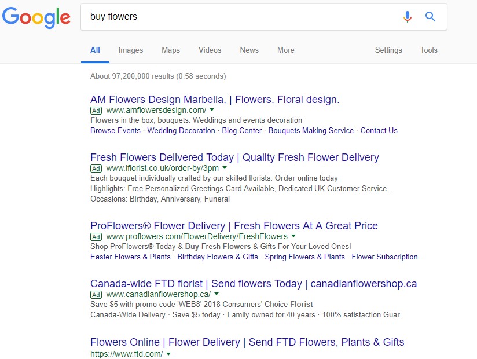Click the Google logo
This screenshot has height=359, width=477.
click(36, 17)
